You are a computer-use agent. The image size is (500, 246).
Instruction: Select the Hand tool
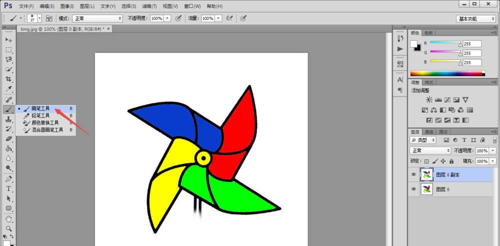[x=8, y=218]
